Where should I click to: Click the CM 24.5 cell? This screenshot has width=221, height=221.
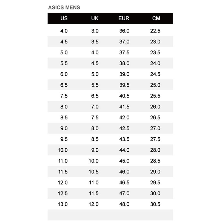[155, 74]
